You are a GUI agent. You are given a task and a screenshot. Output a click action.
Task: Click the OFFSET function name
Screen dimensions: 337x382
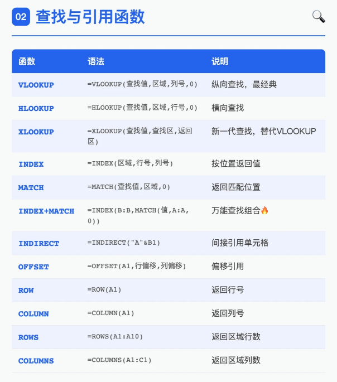33,267
